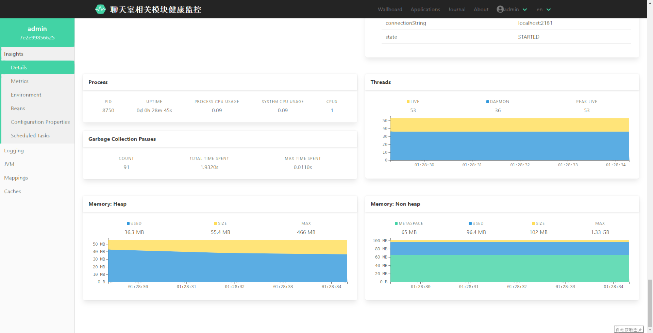The height and width of the screenshot is (333, 653).
Task: Open the admin account dropdown
Action: 512,10
